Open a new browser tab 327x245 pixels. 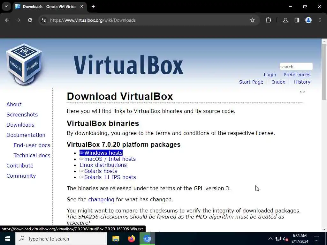point(93,6)
